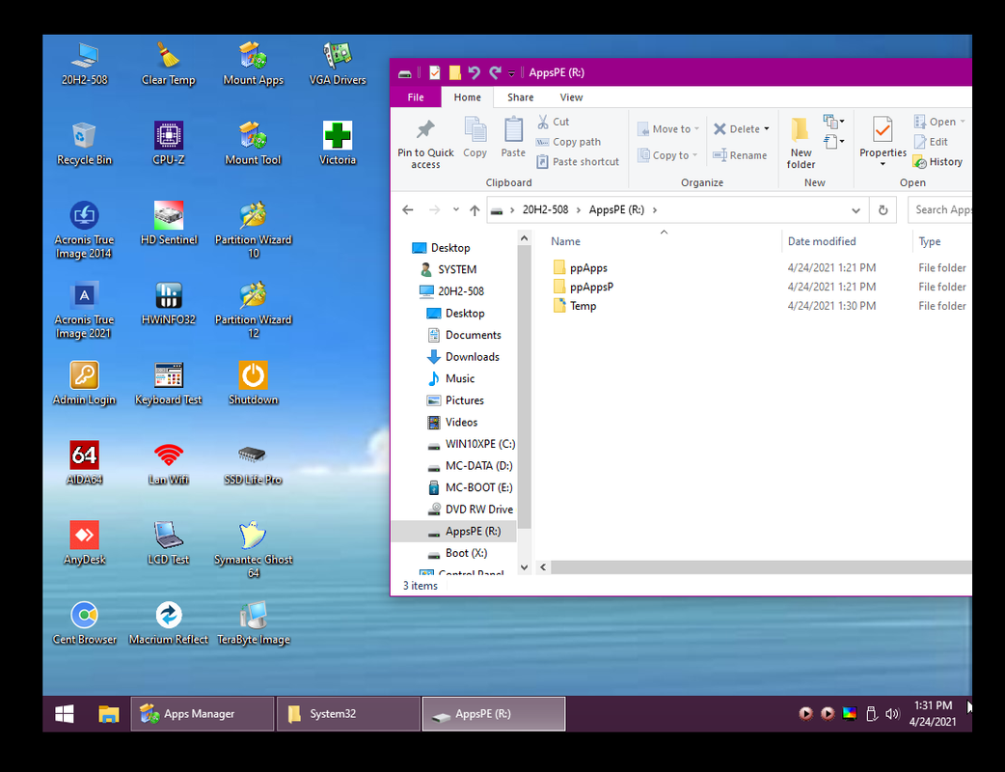The height and width of the screenshot is (772, 1005).
Task: Select SSD Life Pro icon
Action: (253, 462)
